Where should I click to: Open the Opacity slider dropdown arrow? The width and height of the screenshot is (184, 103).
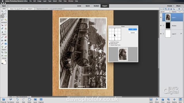[x=182, y=12]
